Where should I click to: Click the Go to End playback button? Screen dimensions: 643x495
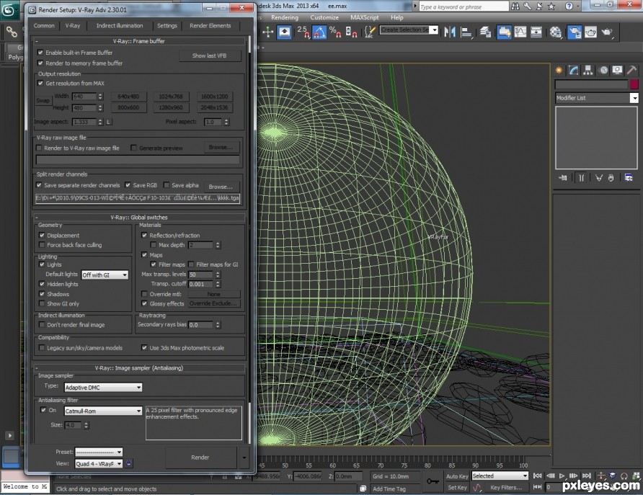pos(586,476)
